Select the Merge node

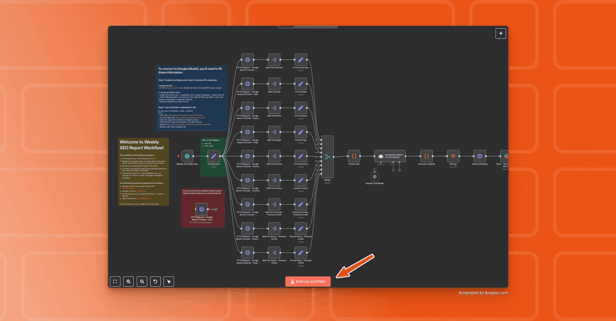point(327,156)
